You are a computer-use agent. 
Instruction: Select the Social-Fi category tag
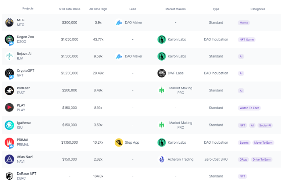click(265, 125)
